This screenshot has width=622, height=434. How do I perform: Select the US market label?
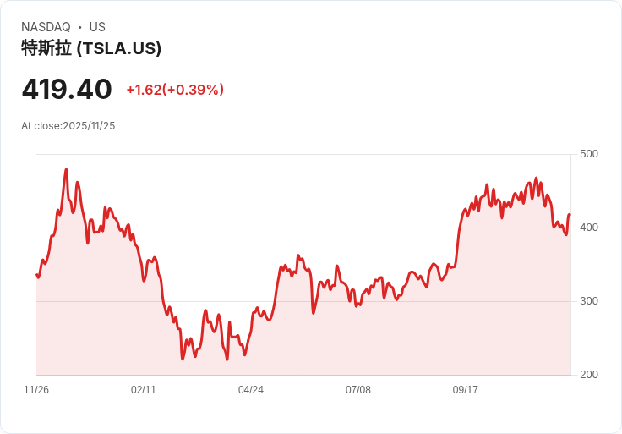pos(97,27)
